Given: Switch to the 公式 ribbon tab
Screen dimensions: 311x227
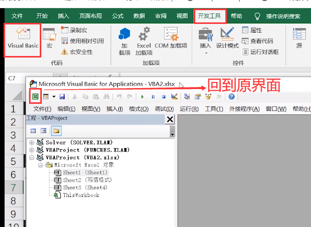Looking at the screenshot, I should coord(118,16).
